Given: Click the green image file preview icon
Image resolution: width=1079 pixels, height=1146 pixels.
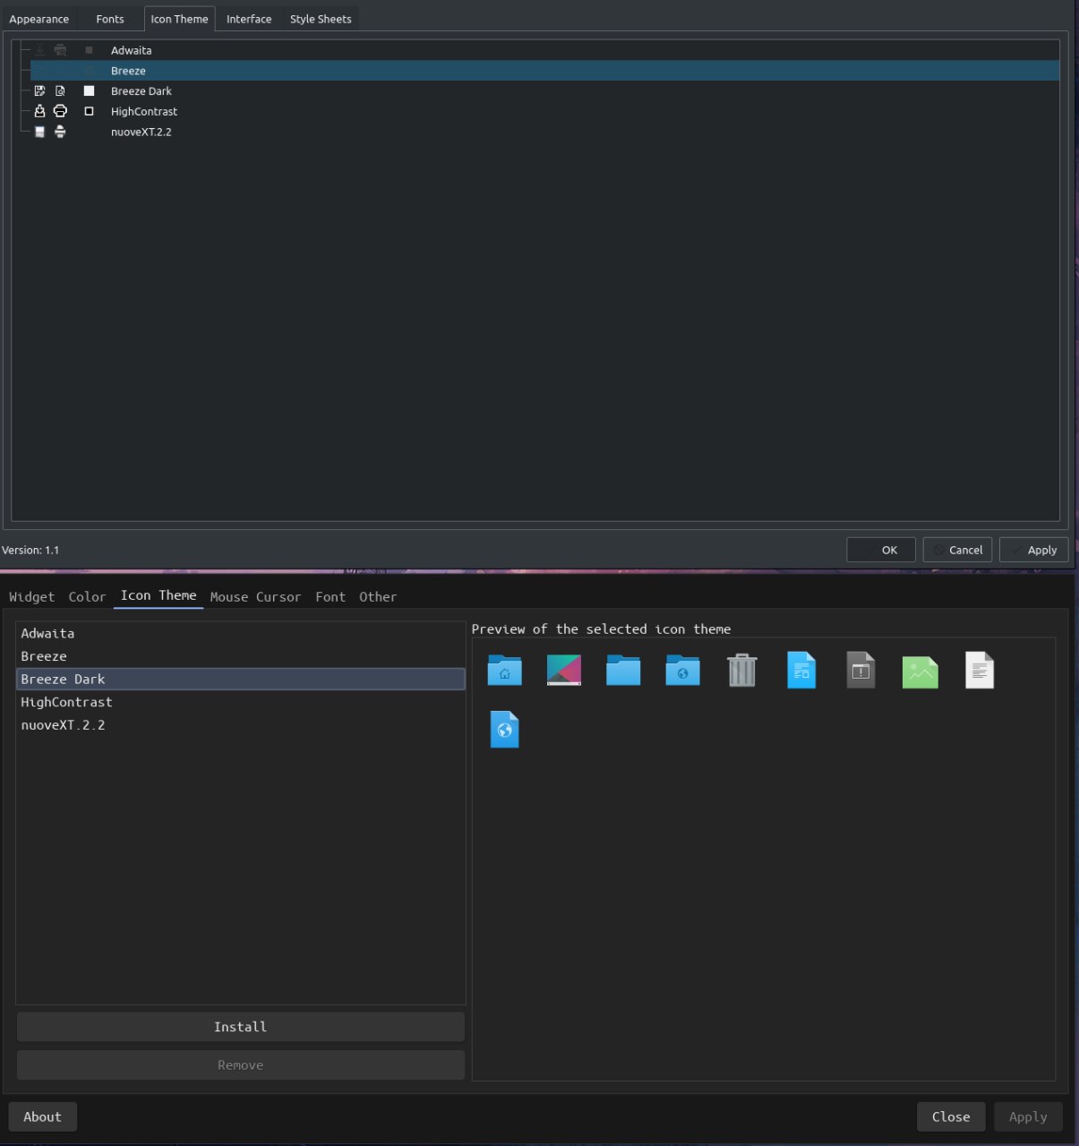Looking at the screenshot, I should 921,671.
